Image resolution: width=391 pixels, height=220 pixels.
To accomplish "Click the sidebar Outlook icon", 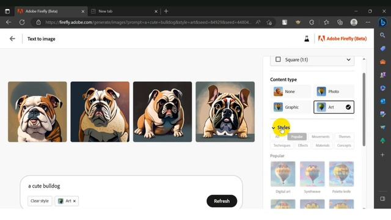I will 382,101.
